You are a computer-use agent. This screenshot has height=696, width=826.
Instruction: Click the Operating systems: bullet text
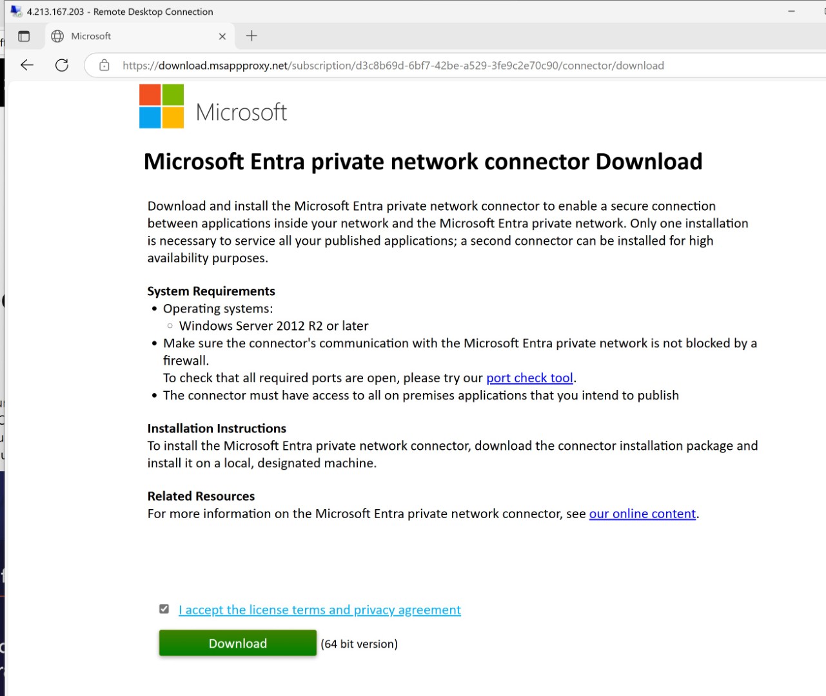click(218, 309)
